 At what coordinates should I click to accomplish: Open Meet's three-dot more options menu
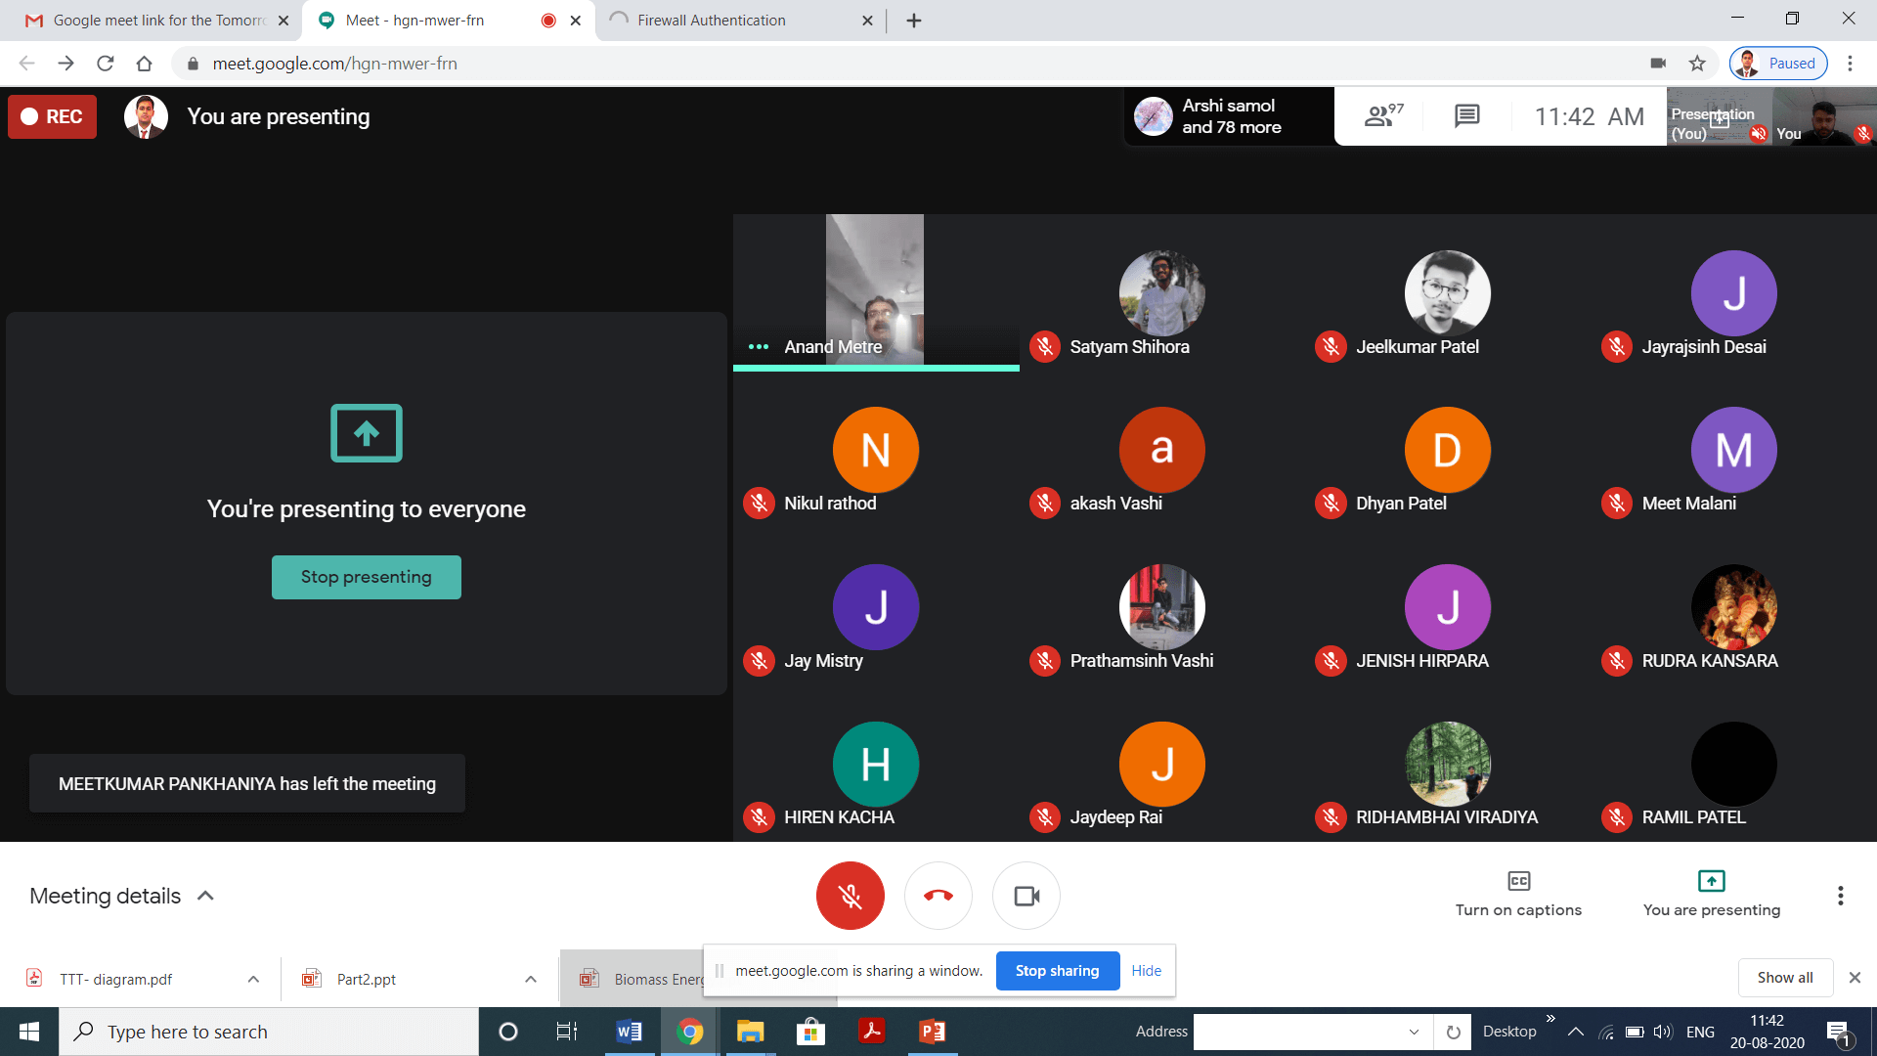coord(1840,896)
